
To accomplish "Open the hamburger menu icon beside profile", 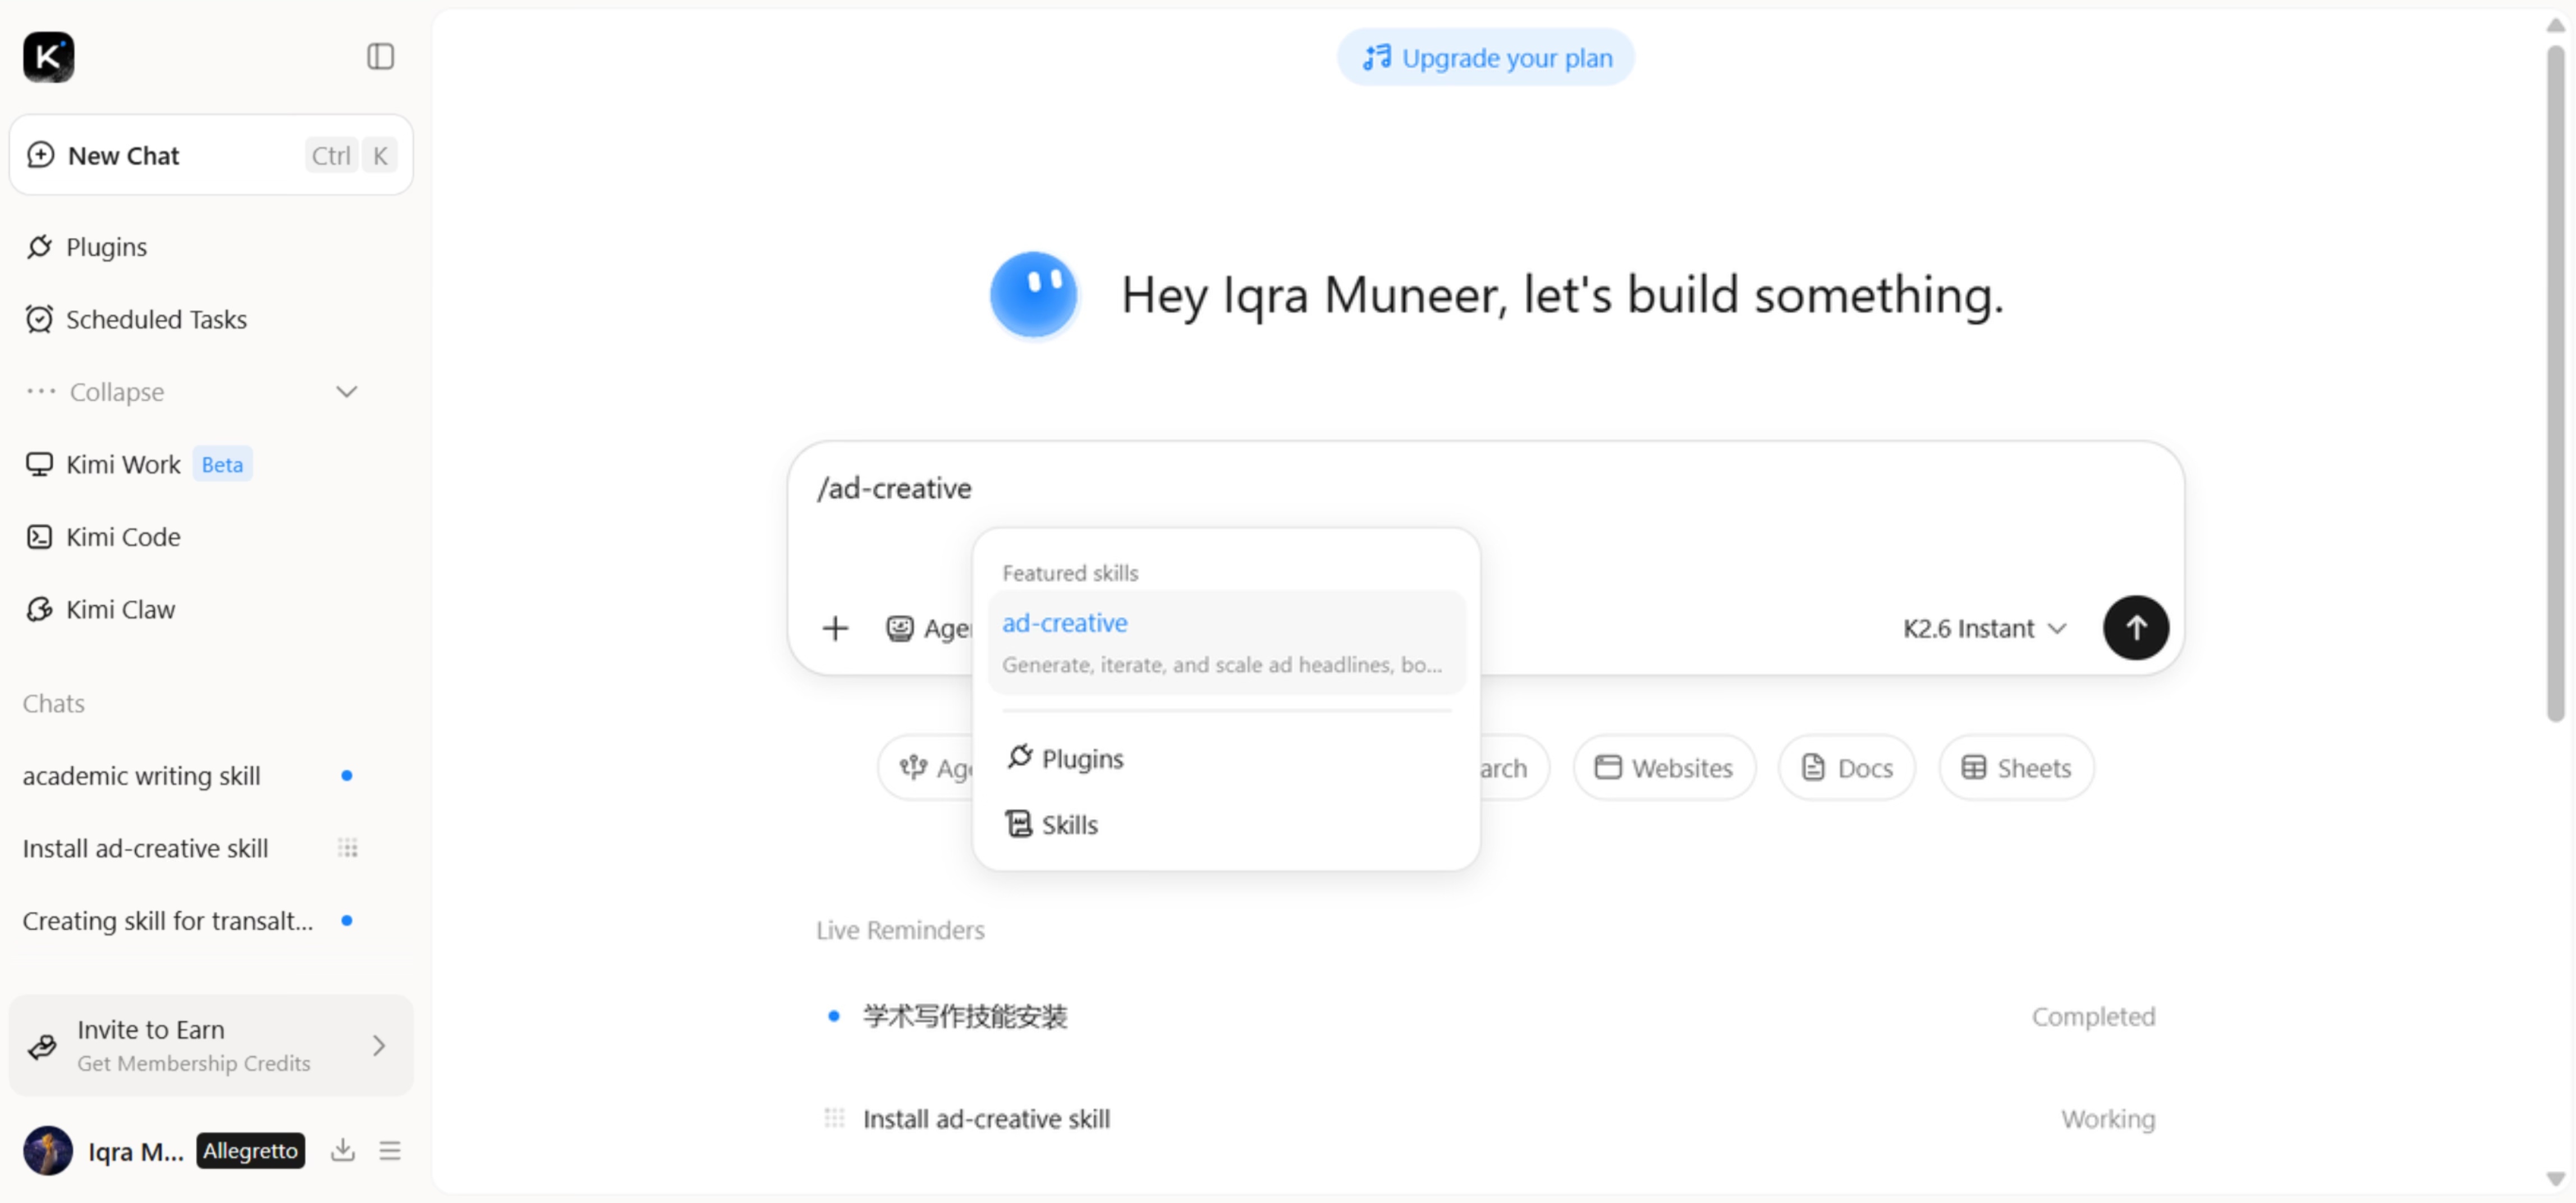I will click(390, 1151).
